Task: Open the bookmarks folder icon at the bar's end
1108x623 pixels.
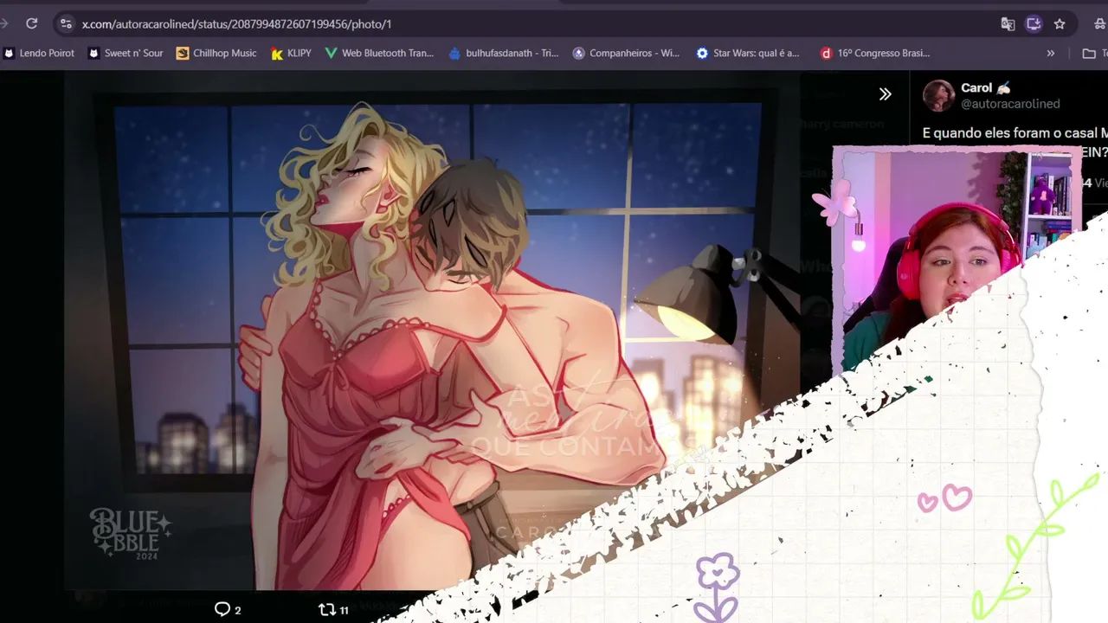Action: (x=1089, y=53)
